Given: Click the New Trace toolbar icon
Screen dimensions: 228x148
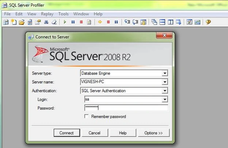Looking at the screenshot, I should click(6, 22).
